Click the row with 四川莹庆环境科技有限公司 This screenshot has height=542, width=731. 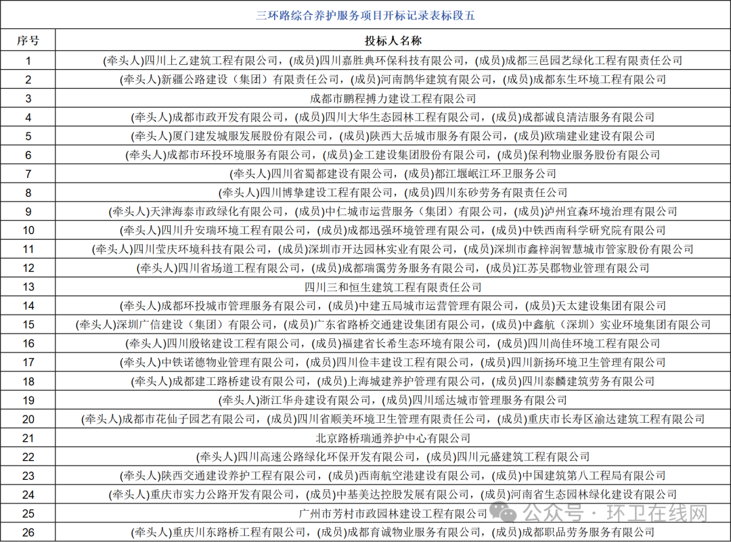365,249
